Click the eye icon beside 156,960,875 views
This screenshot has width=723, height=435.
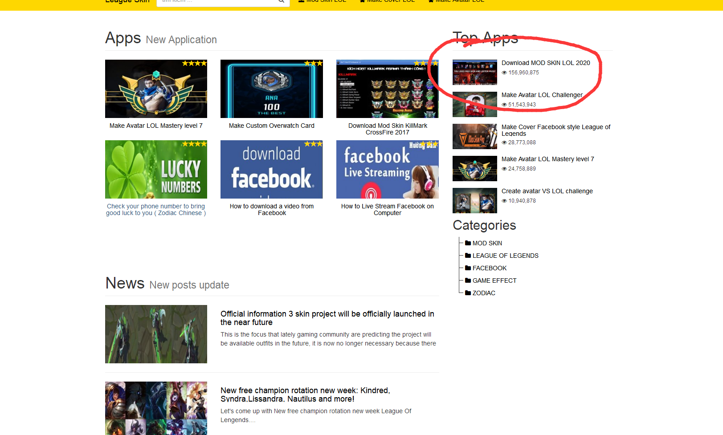point(504,73)
